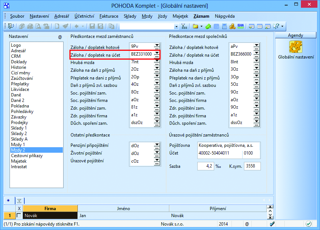Open the Mzdy menu
320x230 pixels.
coord(147,16)
